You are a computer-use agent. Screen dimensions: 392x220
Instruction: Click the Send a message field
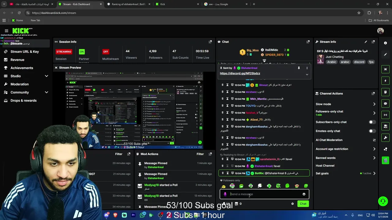click(264, 194)
